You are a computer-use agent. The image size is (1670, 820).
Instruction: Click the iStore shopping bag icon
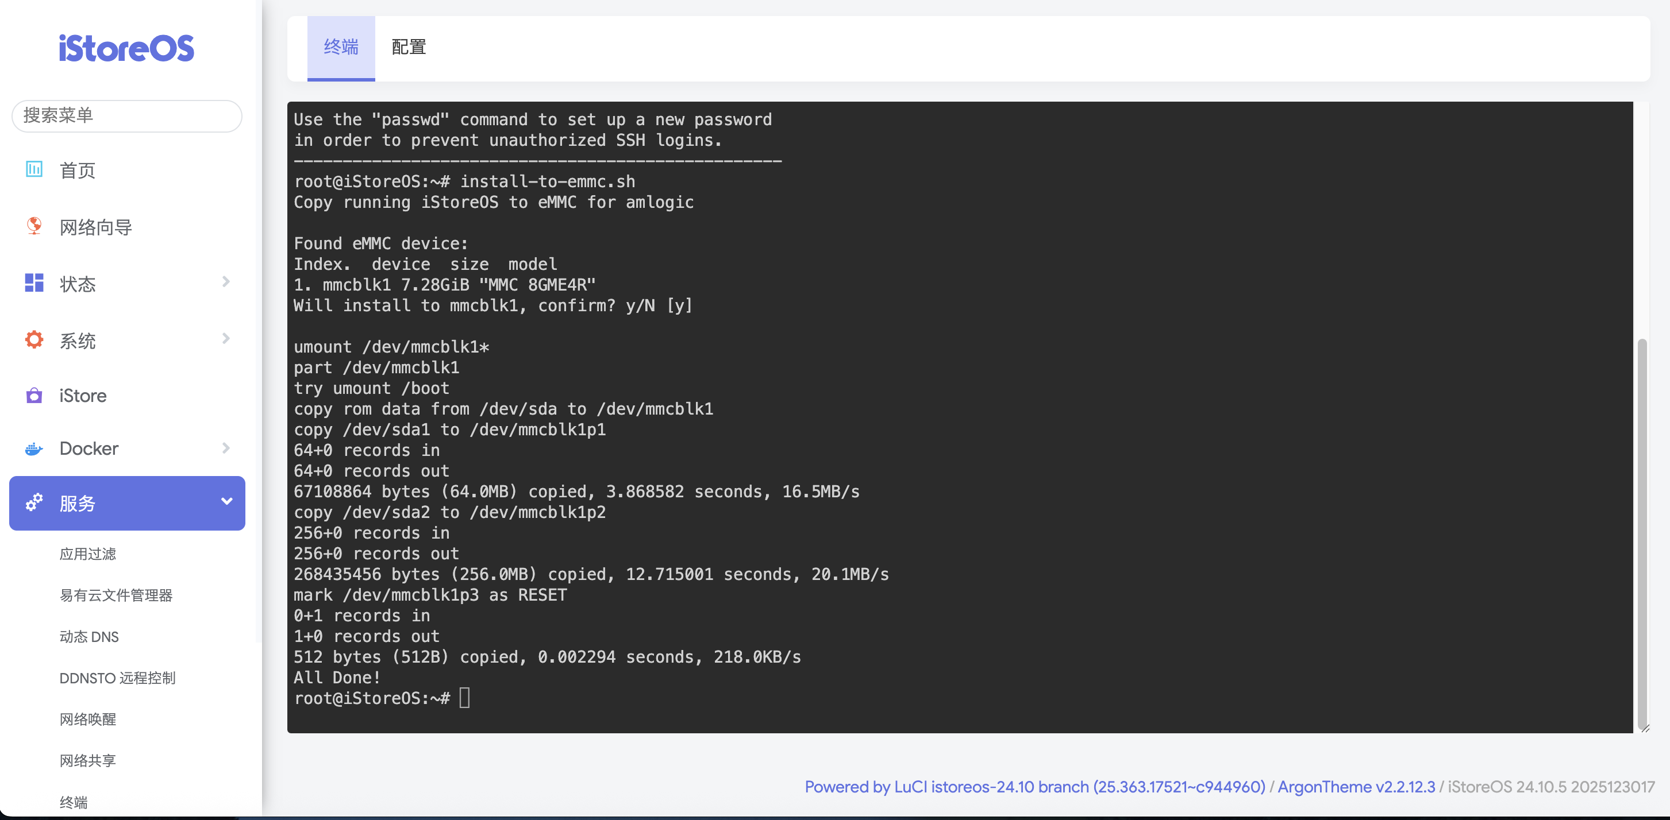[34, 395]
